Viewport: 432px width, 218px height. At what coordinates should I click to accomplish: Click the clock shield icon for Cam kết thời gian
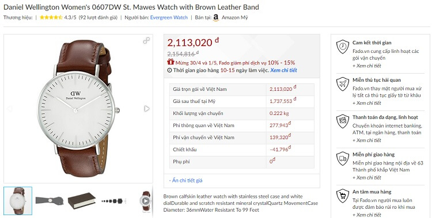tap(343, 47)
